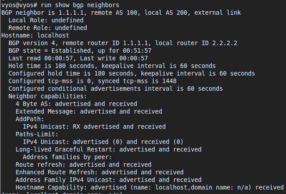Click the 'Hold time is 180 seconds' text
The image size is (286, 194).
[x=51, y=66]
